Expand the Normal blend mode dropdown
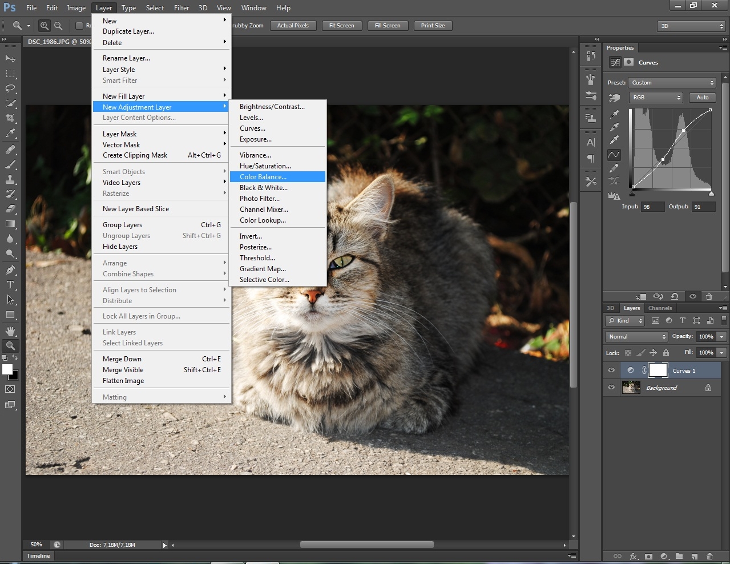 pos(636,337)
